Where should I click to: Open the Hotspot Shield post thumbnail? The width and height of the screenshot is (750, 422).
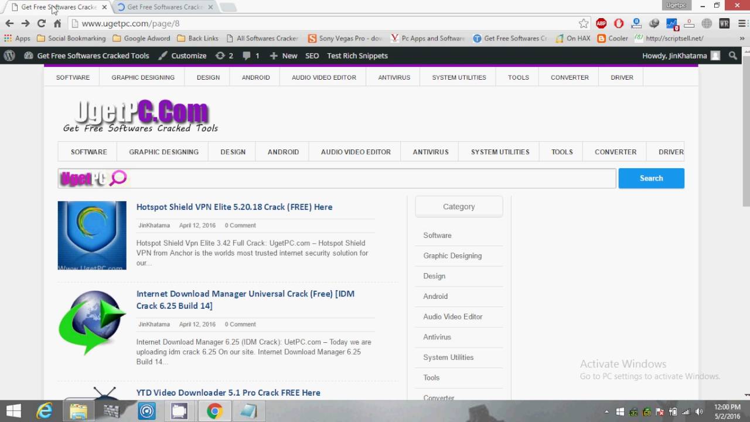(92, 236)
